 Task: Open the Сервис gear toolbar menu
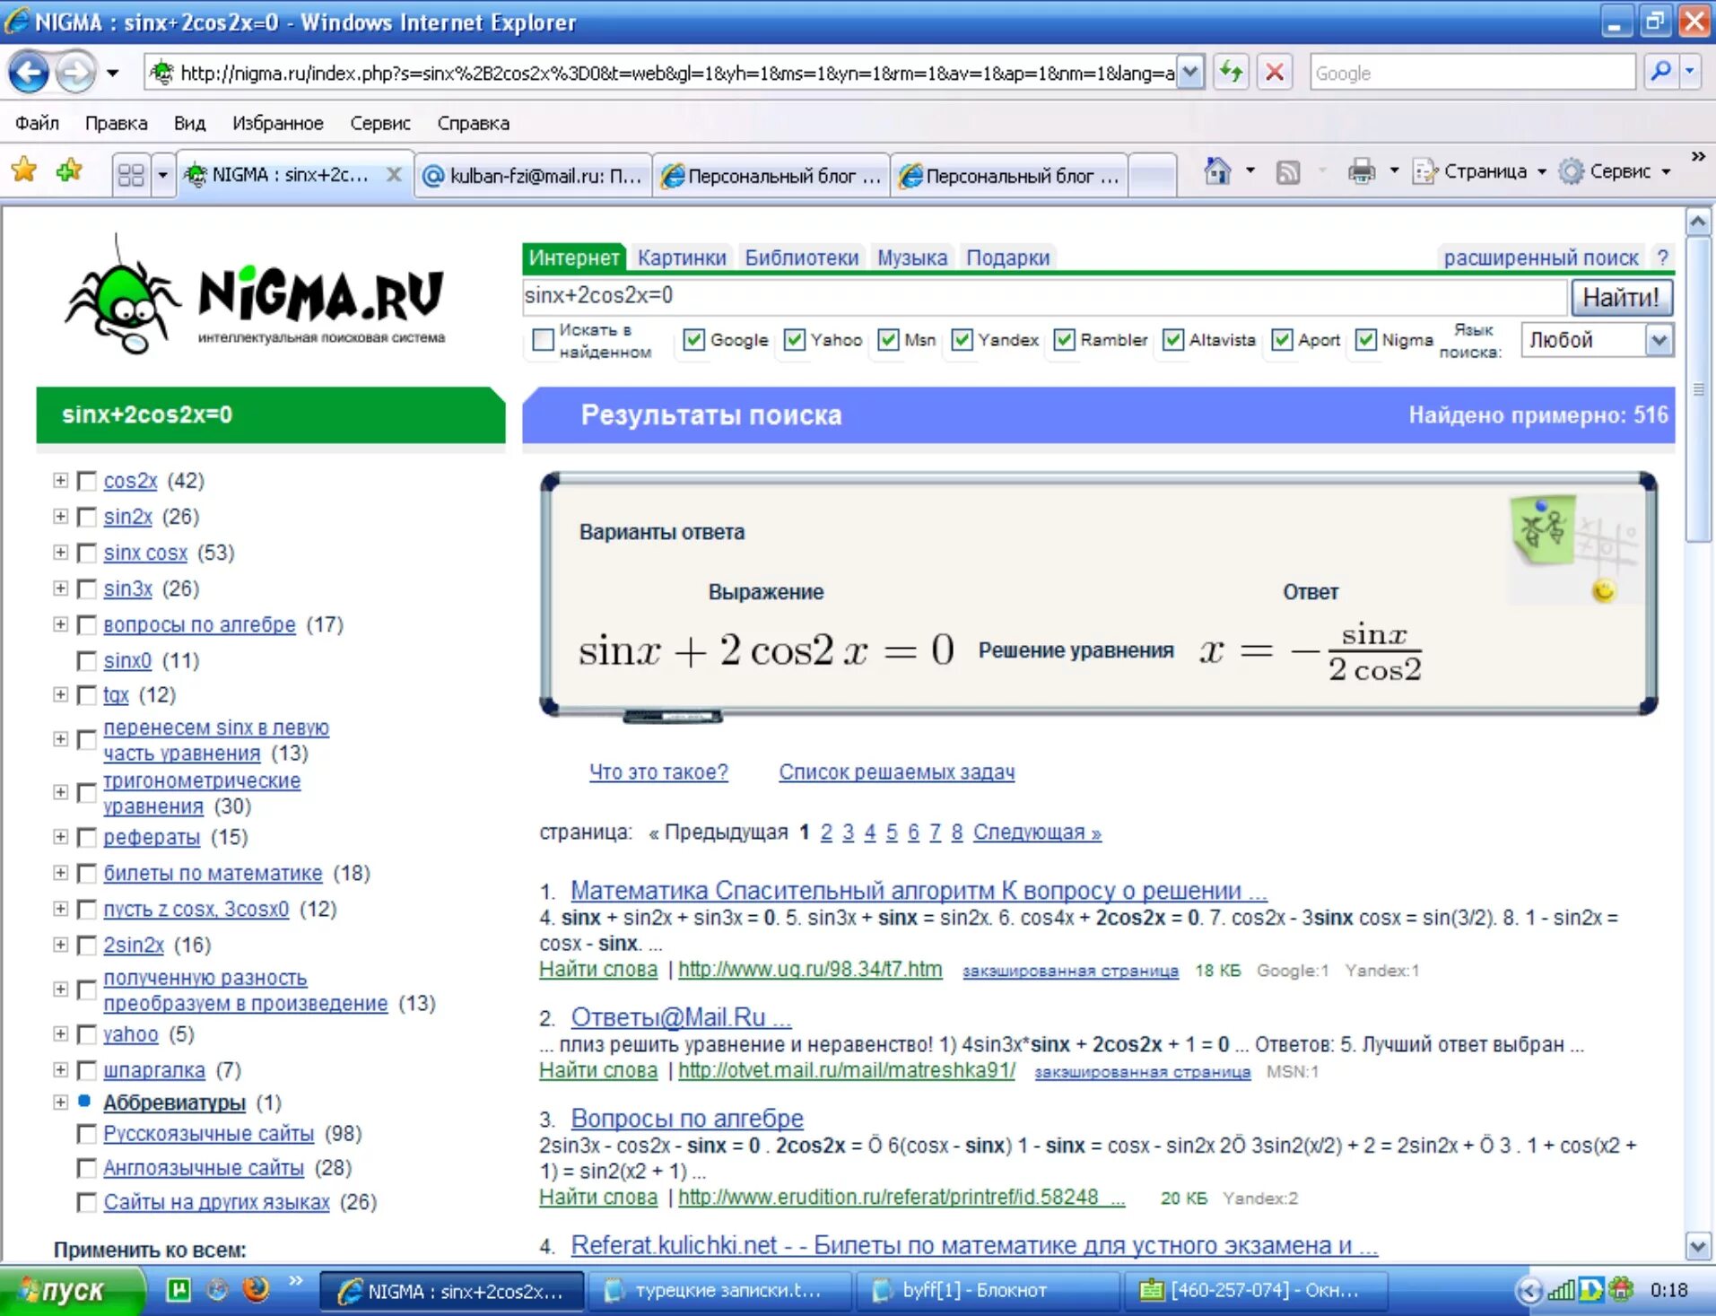[1615, 171]
